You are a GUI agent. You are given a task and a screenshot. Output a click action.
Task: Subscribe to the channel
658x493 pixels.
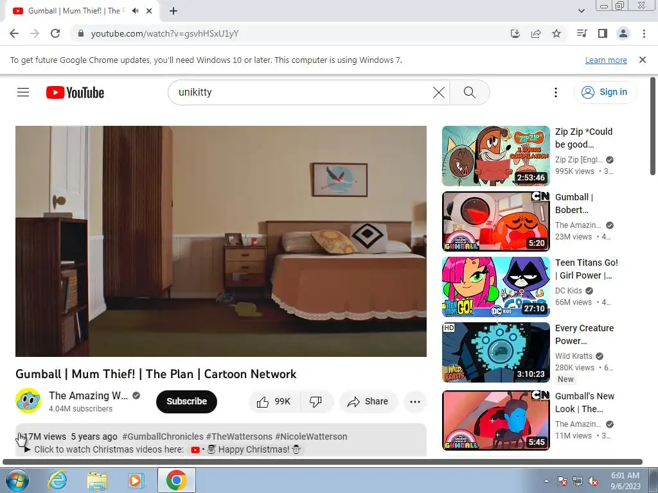(186, 401)
